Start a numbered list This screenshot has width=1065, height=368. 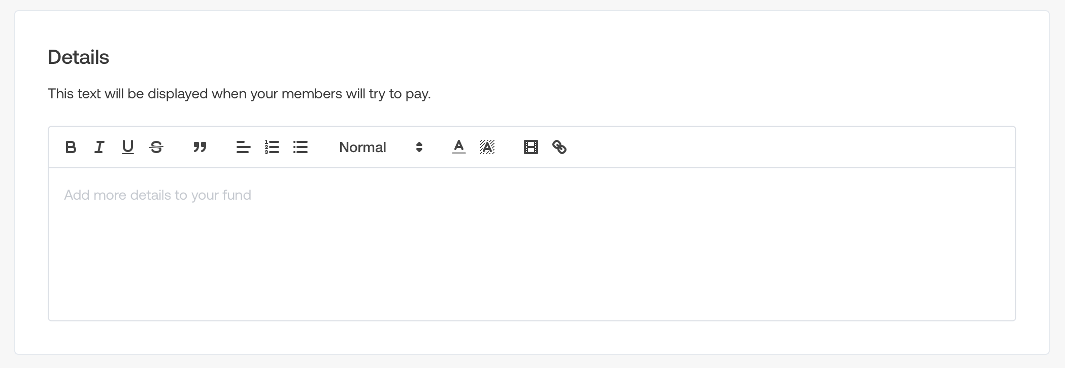click(x=272, y=148)
